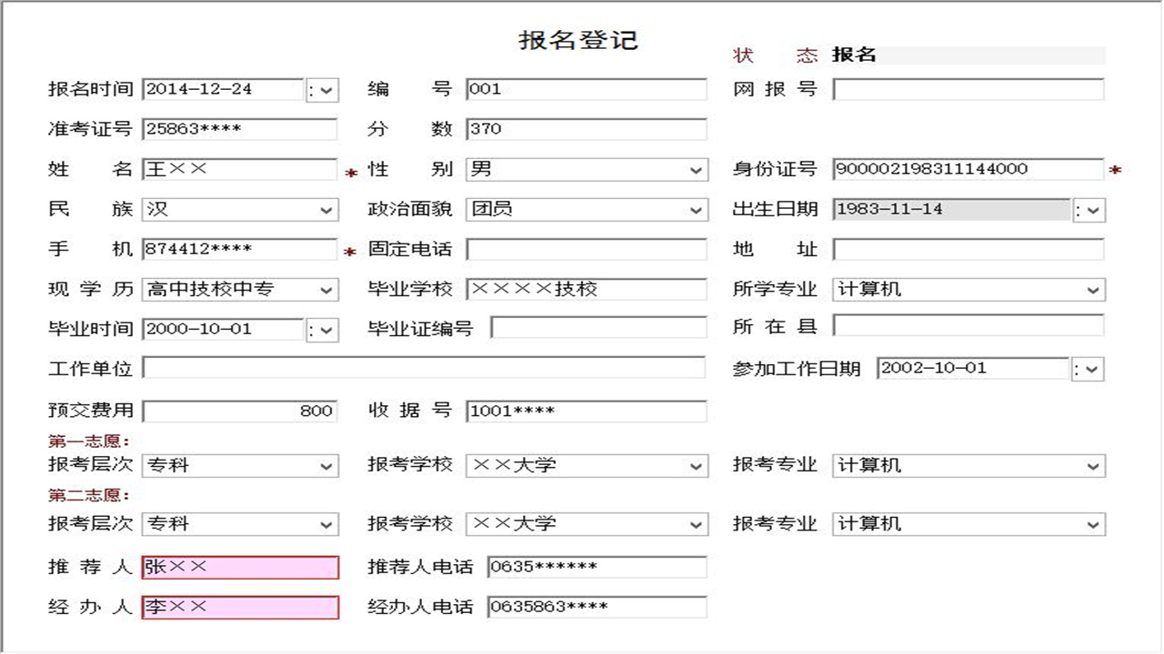
Task: Open the 参加工作日期 date picker
Action: [1089, 369]
